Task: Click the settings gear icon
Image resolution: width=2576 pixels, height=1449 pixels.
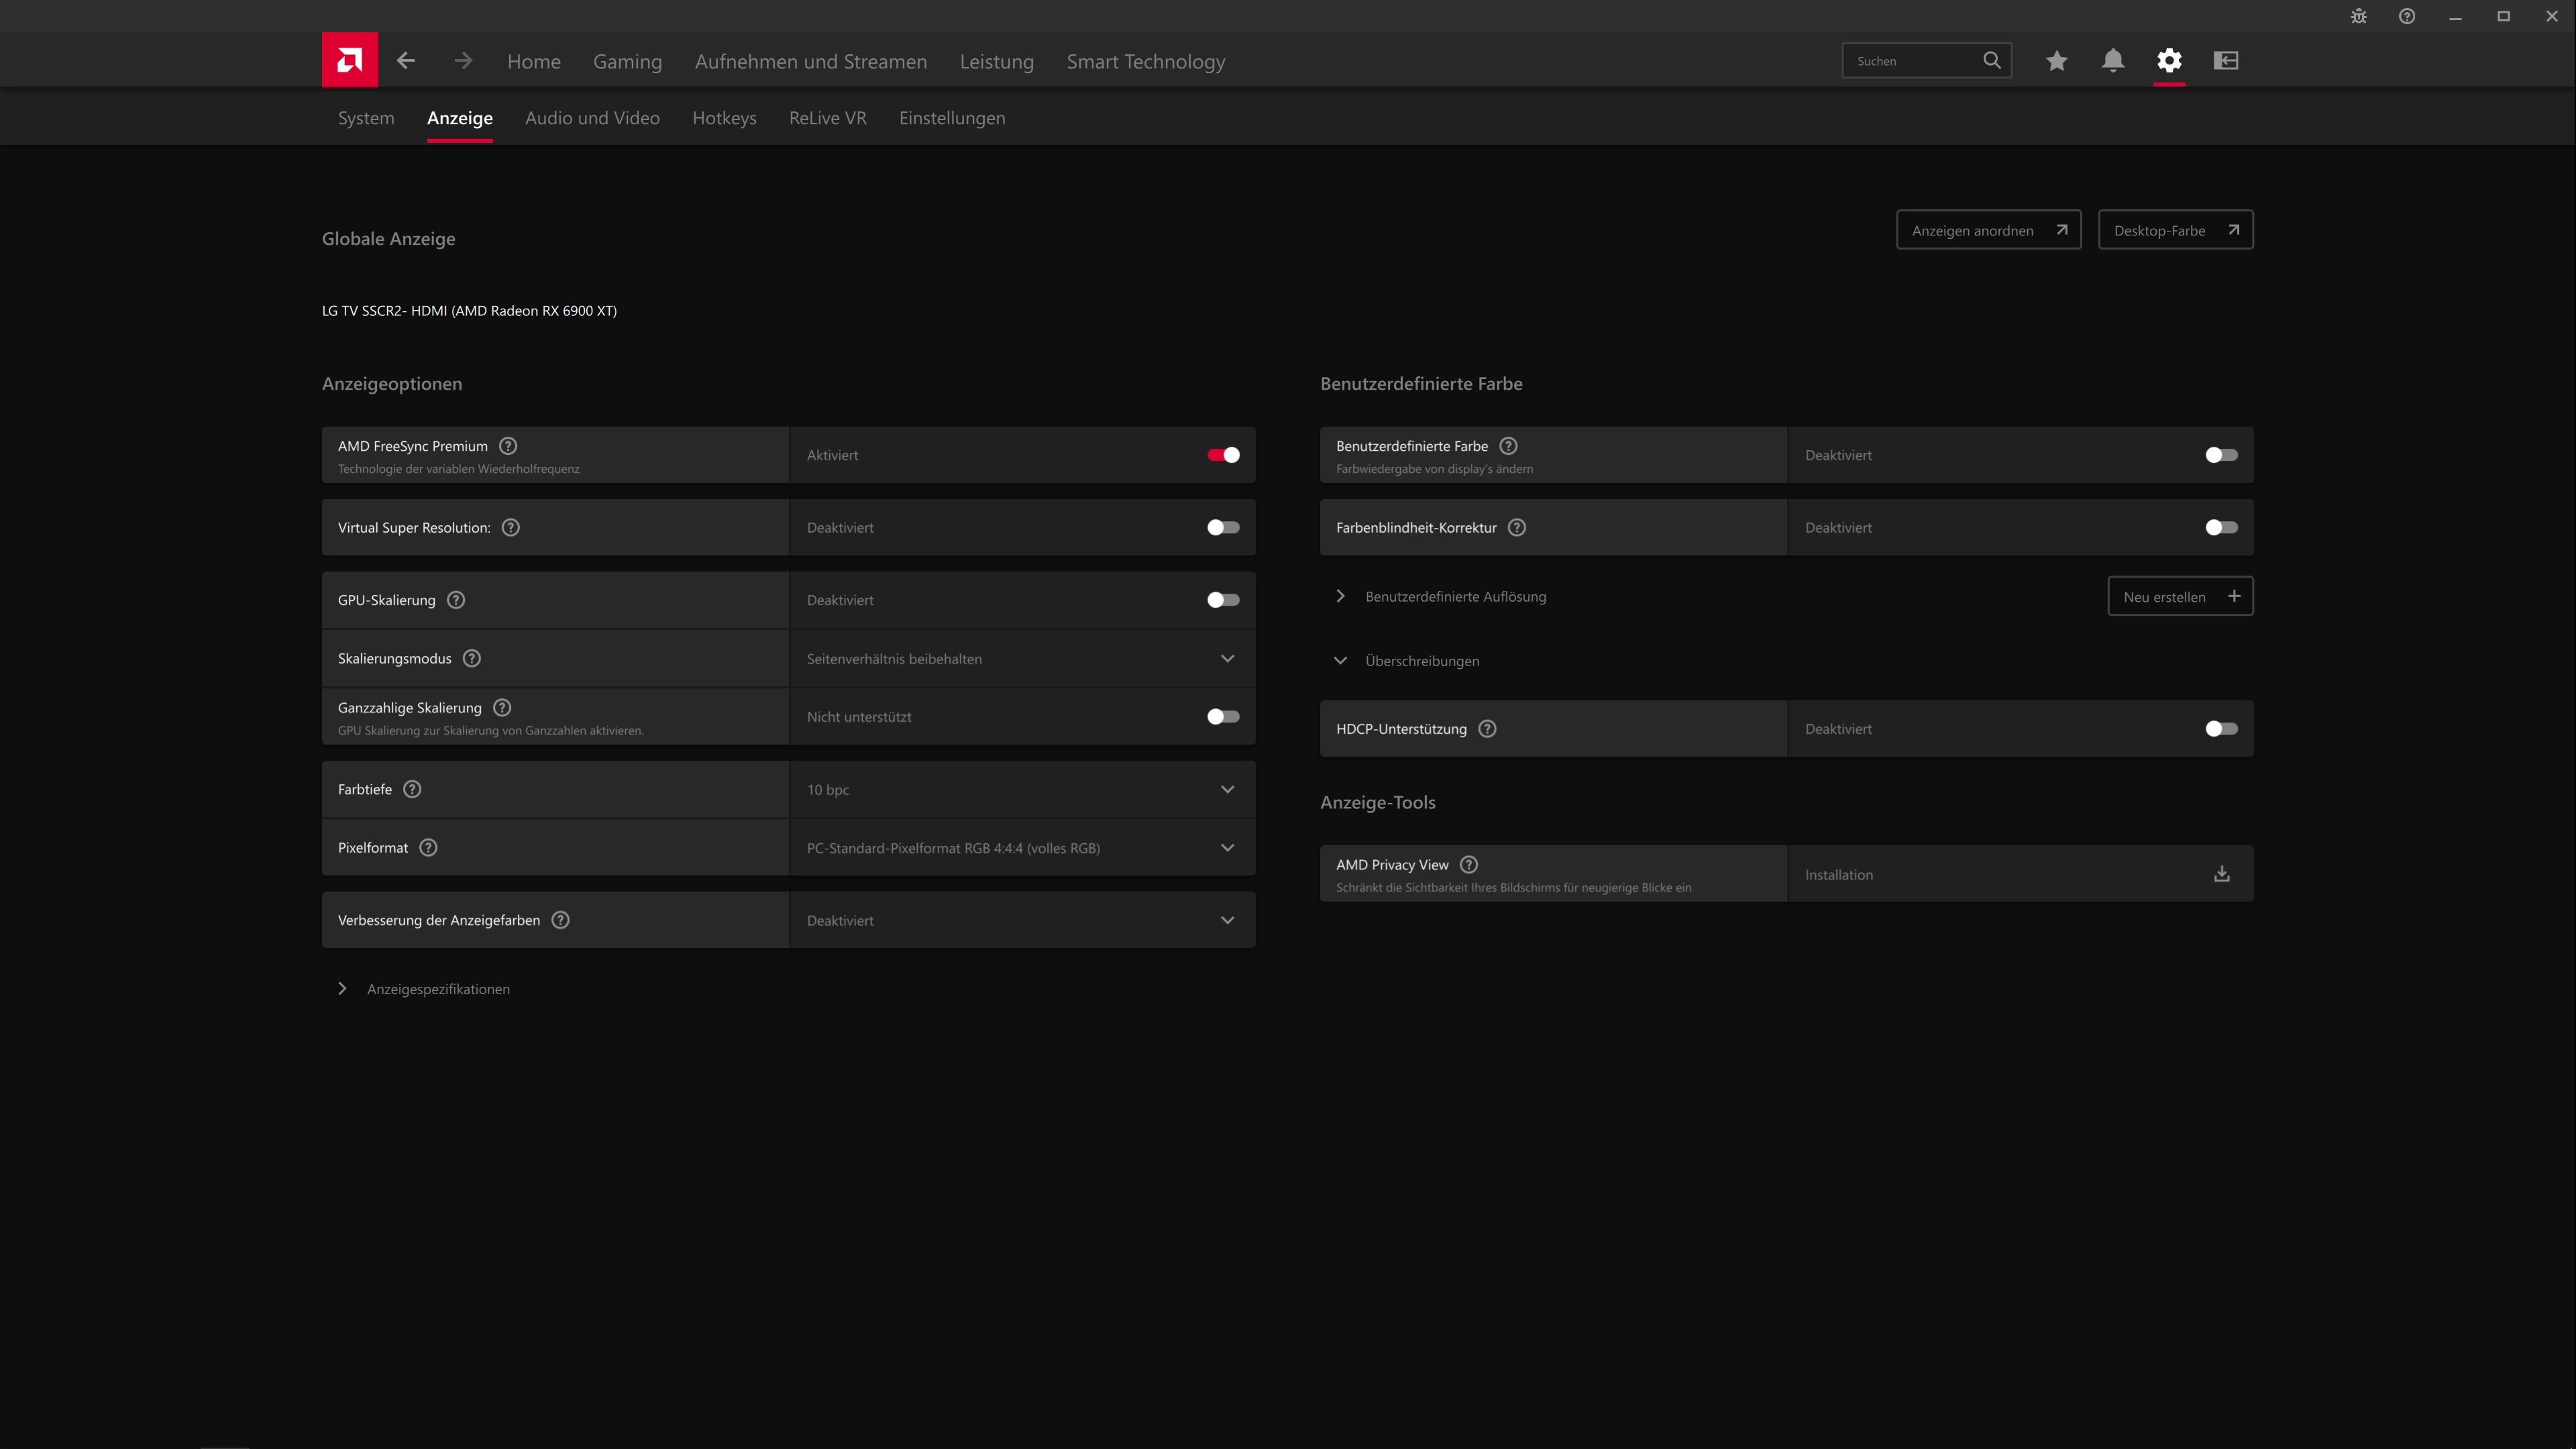Action: coord(2168,61)
